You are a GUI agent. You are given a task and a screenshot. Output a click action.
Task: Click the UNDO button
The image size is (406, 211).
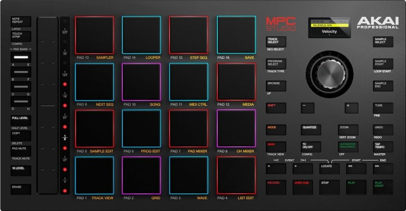pos(383,130)
